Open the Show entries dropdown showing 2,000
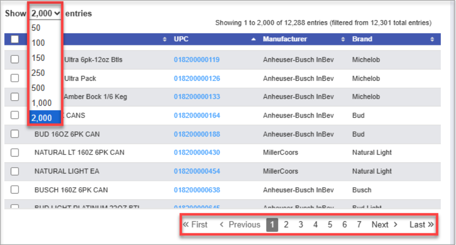This screenshot has width=456, height=245. (45, 13)
